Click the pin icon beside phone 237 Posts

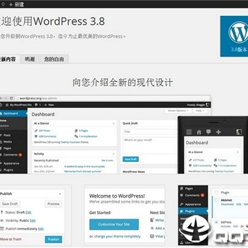(x=190, y=160)
